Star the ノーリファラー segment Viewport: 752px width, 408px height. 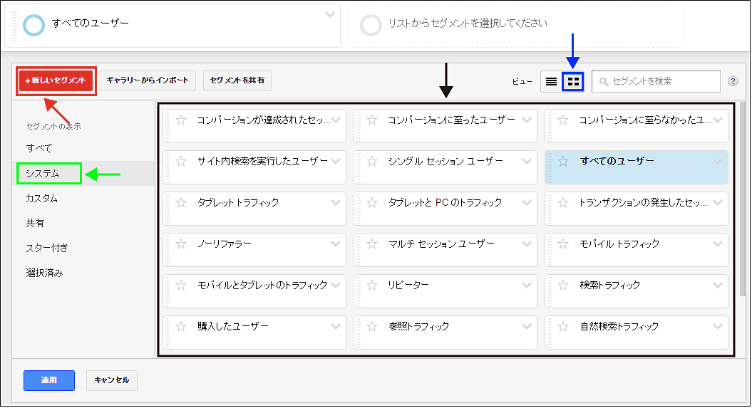181,244
